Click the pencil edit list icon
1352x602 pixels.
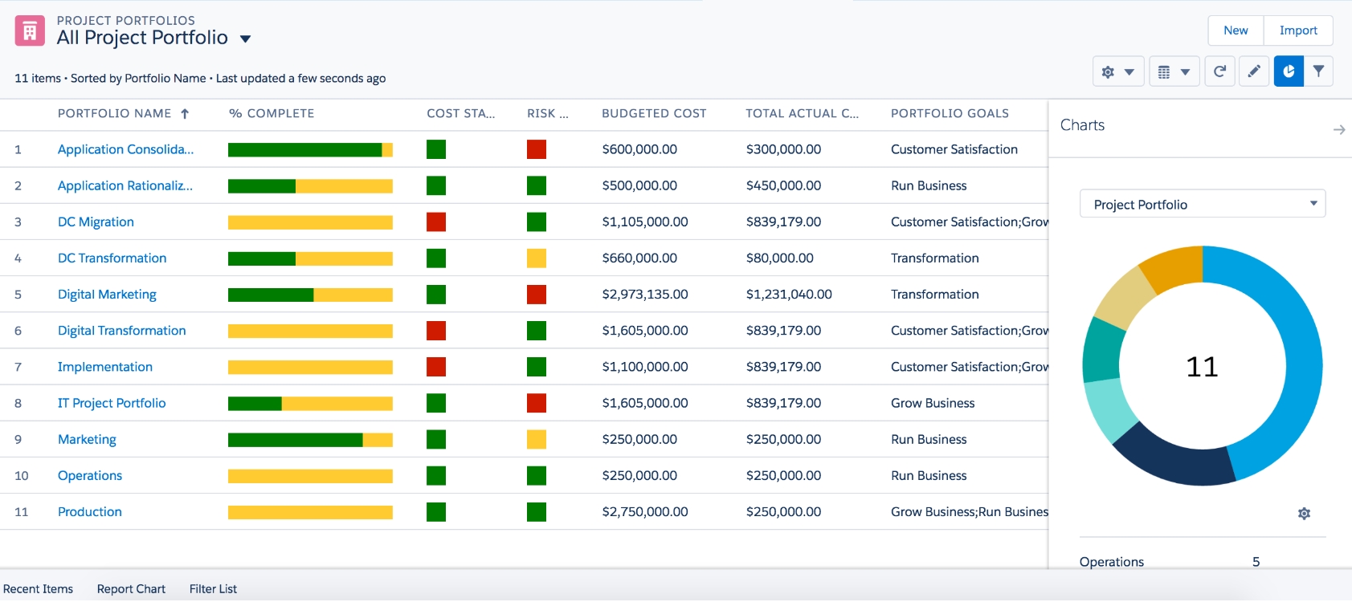(1254, 71)
